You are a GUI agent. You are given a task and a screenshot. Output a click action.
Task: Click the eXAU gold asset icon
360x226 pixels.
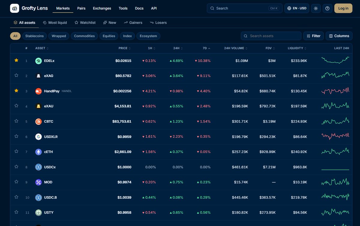coord(38,106)
